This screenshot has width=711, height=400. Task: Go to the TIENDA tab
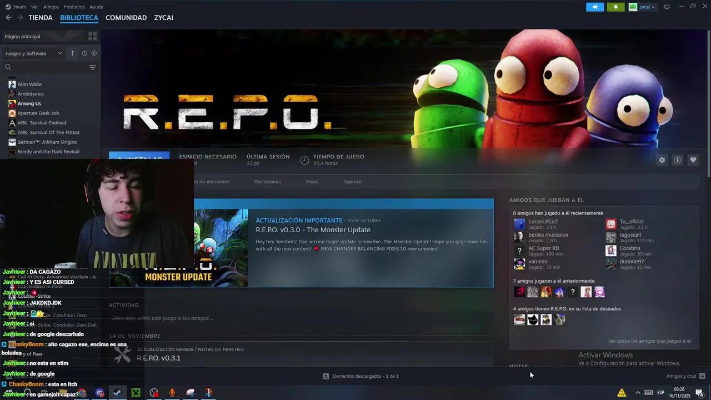(41, 18)
